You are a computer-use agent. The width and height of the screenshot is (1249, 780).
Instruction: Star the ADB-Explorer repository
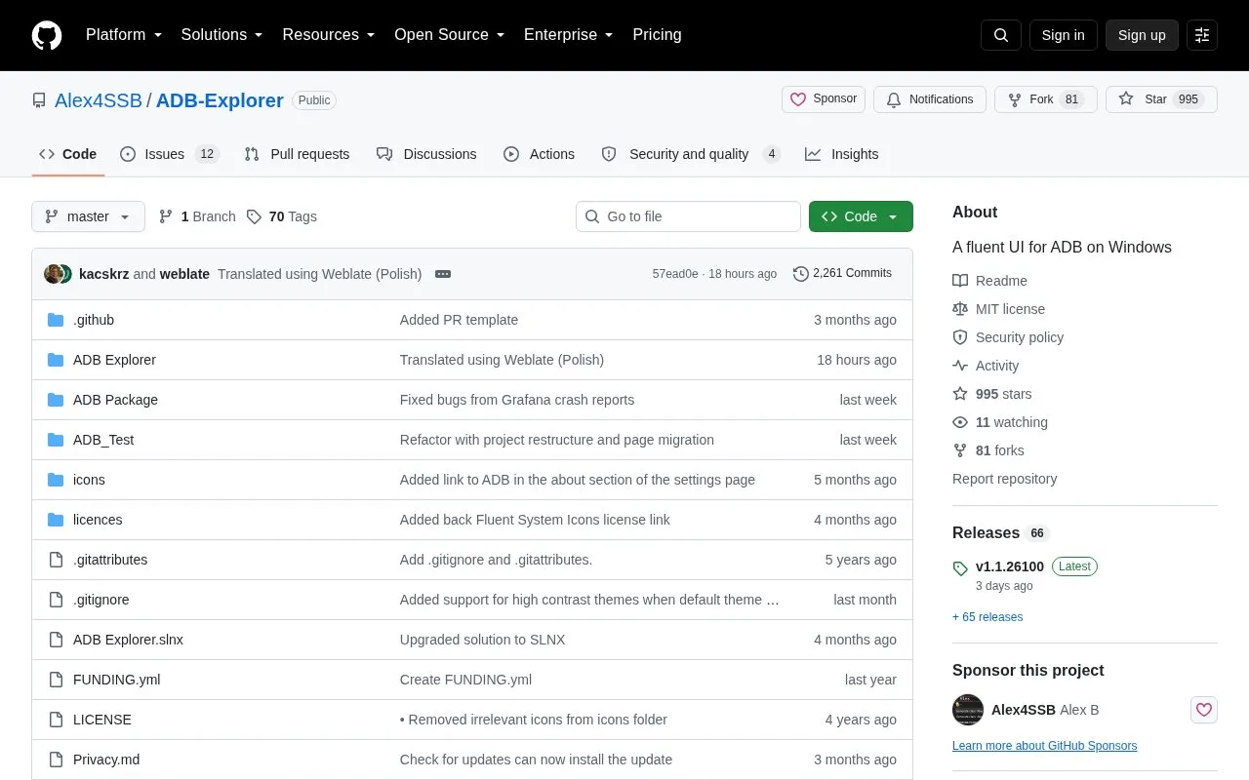tap(1161, 99)
